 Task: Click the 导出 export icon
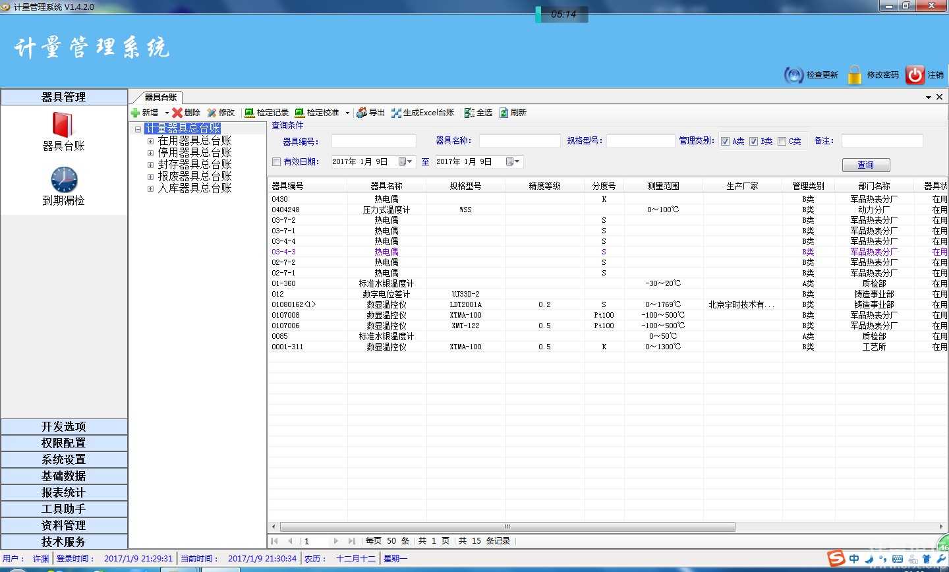click(x=362, y=113)
